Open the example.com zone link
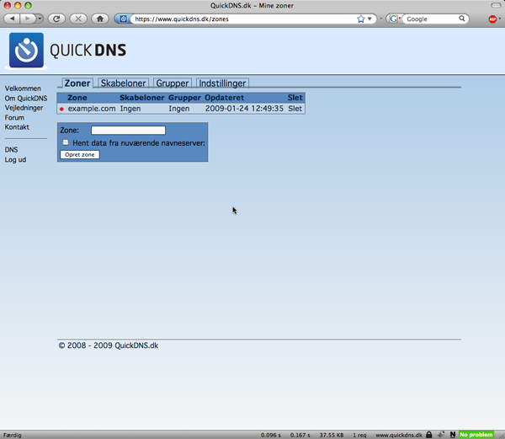 coord(91,108)
